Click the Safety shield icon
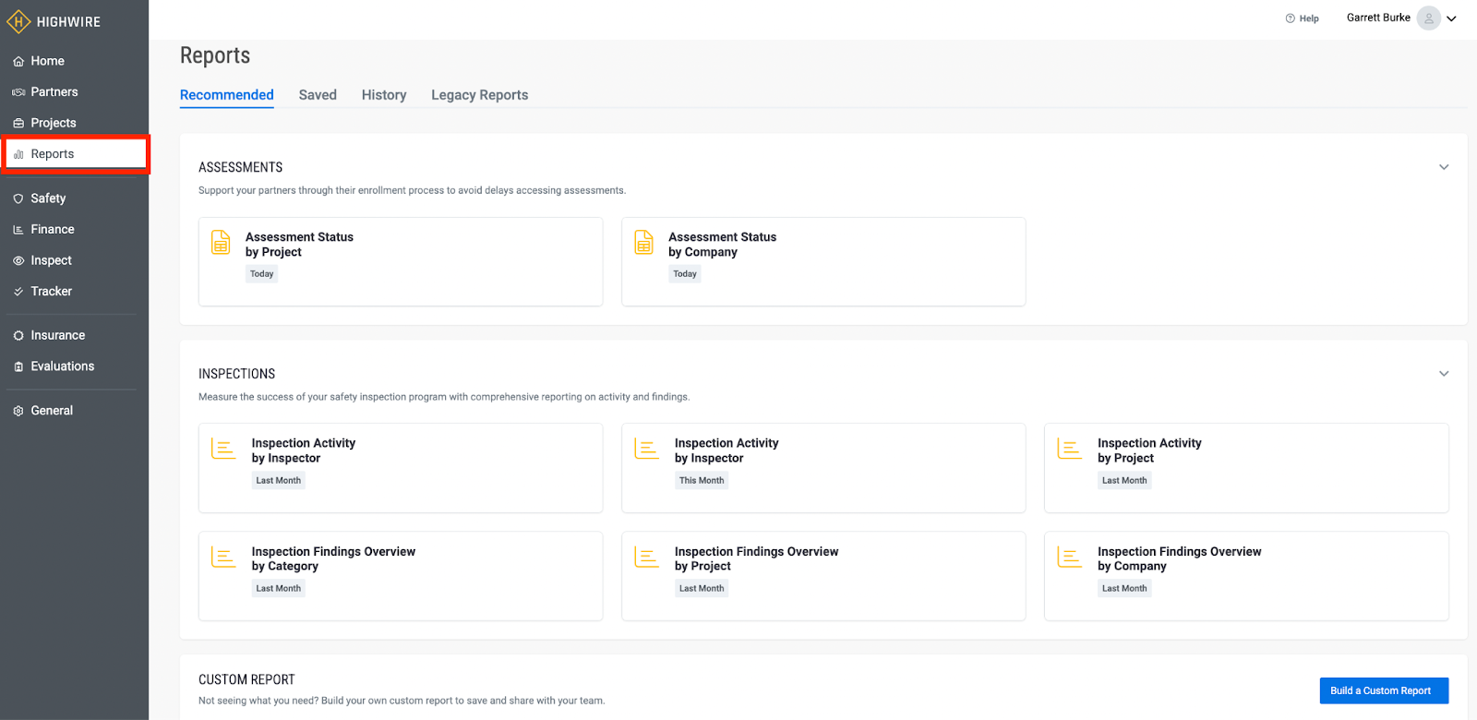The height and width of the screenshot is (720, 1477). click(18, 198)
